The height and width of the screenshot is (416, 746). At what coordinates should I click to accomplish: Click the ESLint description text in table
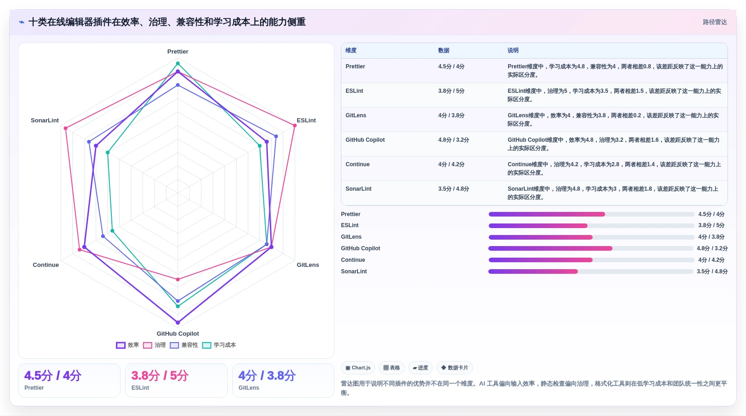point(614,95)
